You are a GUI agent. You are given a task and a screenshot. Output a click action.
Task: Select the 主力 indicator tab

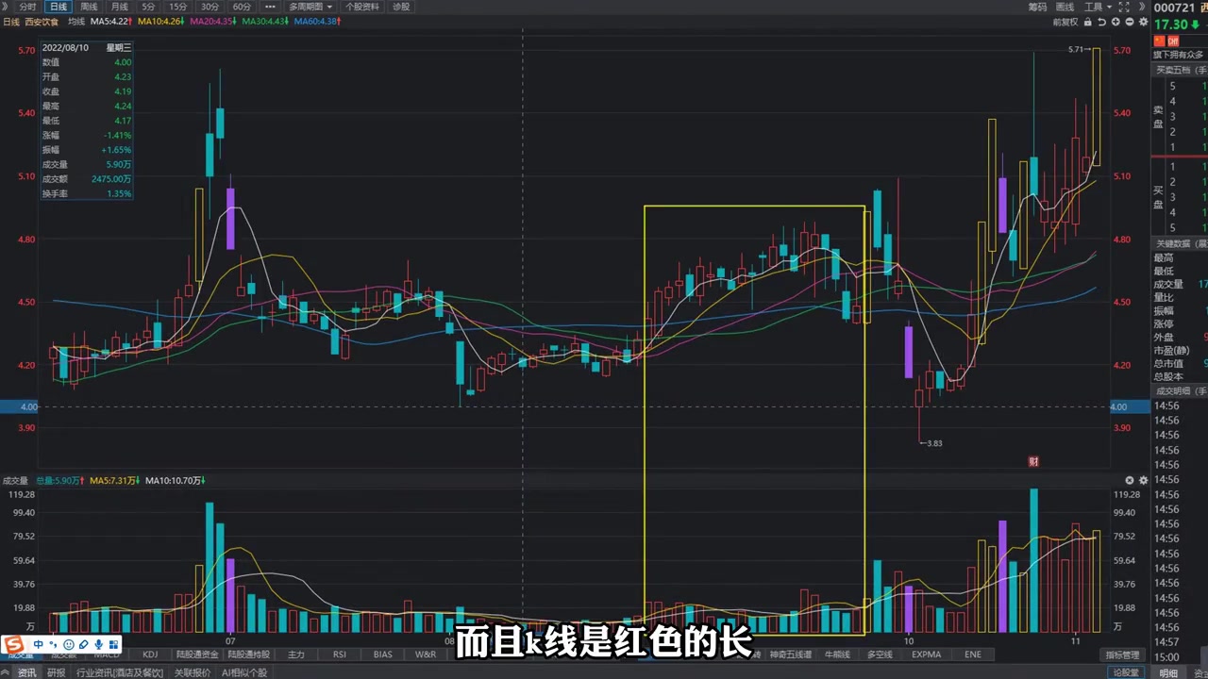tap(296, 654)
